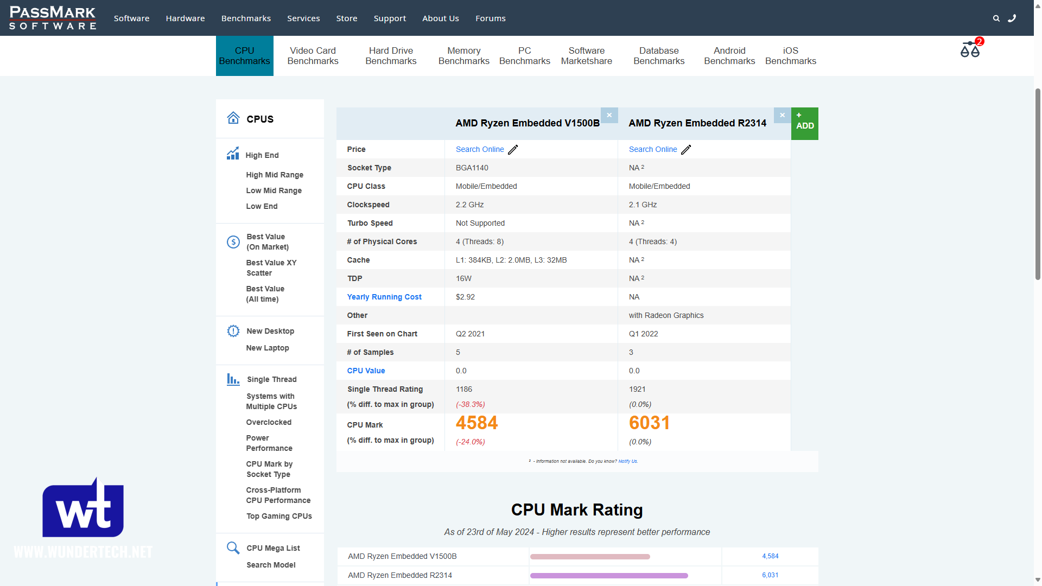The height and width of the screenshot is (586, 1042).
Task: Switch to Software Marketshare tab
Action: pos(587,56)
